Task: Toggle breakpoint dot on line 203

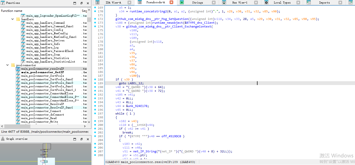Action: (x=95, y=136)
